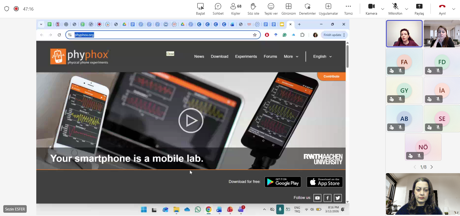Open the Sohbet chat panel
The width and height of the screenshot is (460, 216).
218,9
